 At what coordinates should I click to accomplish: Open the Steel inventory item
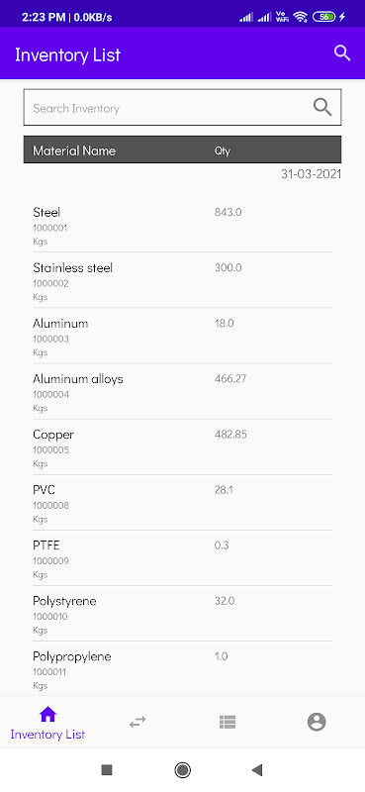point(182,226)
